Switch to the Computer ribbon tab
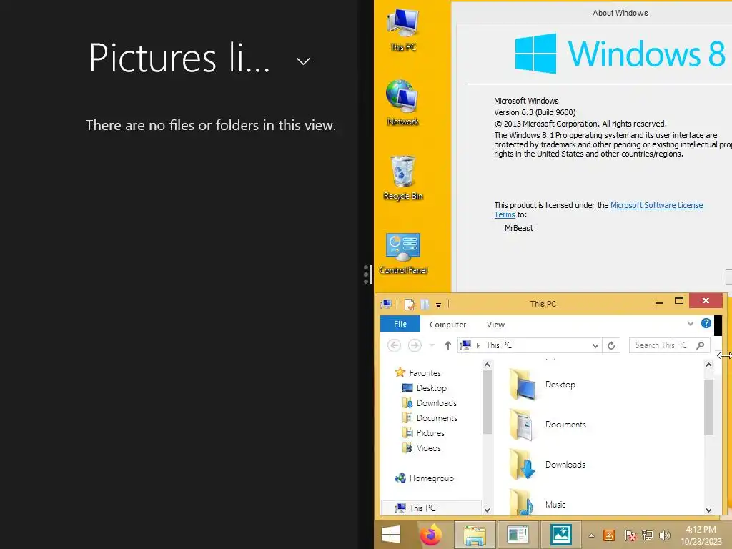732x549 pixels. pyautogui.click(x=447, y=325)
